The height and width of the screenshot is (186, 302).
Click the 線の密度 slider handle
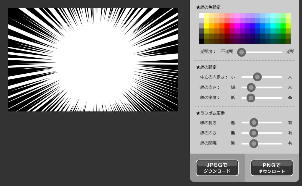coord(251,98)
